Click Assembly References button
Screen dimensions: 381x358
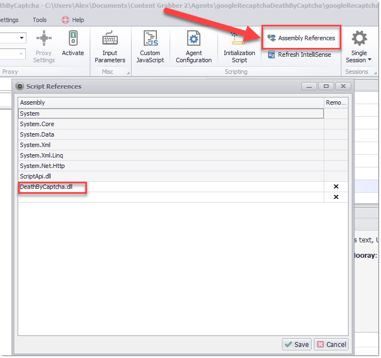pyautogui.click(x=301, y=38)
